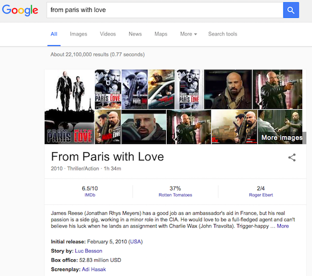Open Search tools
The width and height of the screenshot is (312, 276).
coord(223,34)
